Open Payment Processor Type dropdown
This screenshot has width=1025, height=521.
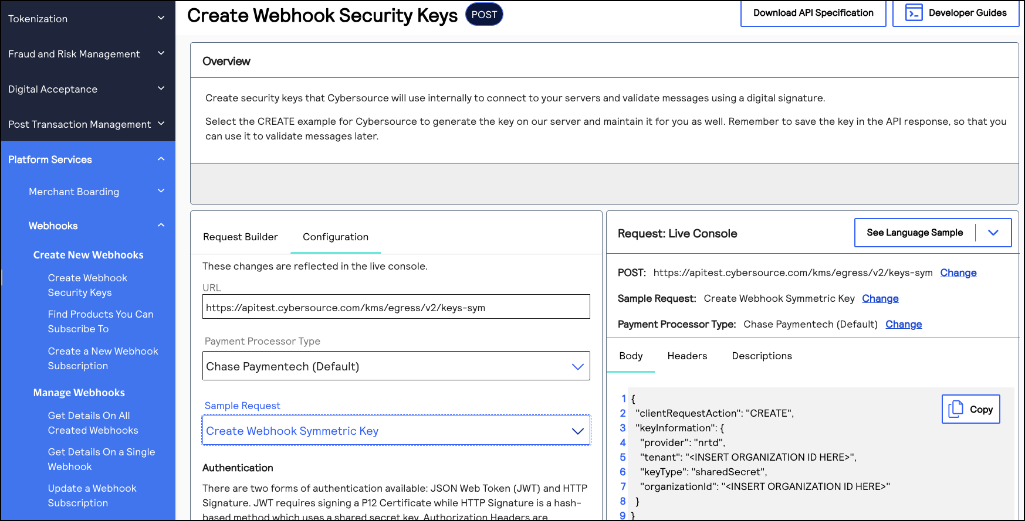pos(396,366)
